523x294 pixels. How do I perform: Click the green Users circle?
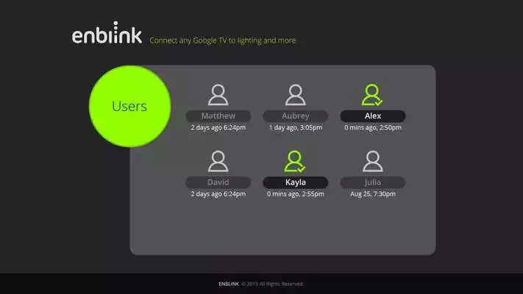pos(129,107)
